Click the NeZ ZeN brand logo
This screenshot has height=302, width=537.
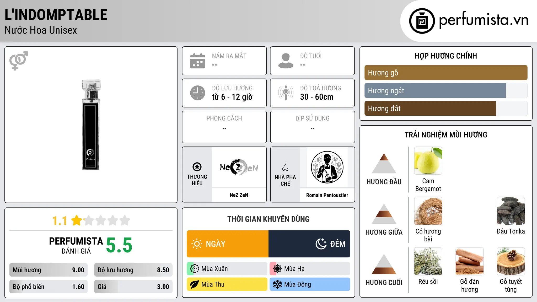pos(239,167)
